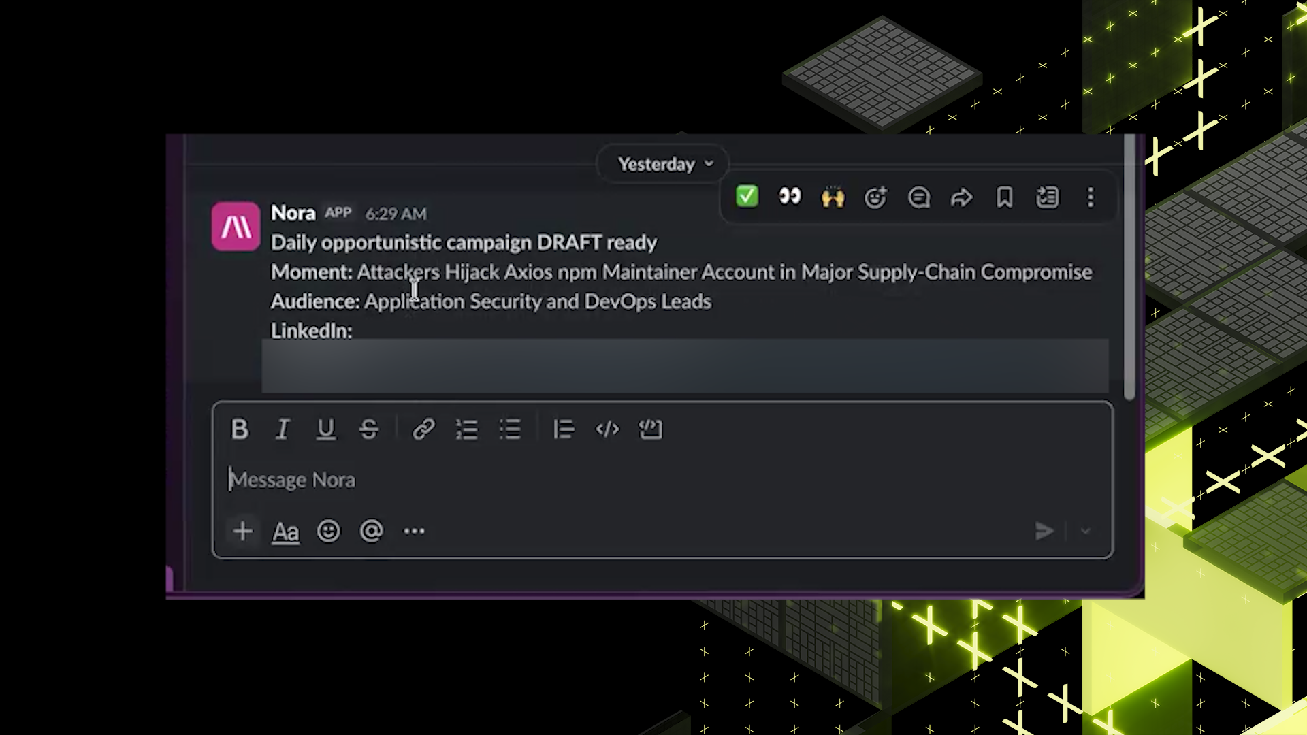The image size is (1307, 735).
Task: Click the 'Daily opportunistic campaign DRAFT ready' line
Action: (x=464, y=242)
